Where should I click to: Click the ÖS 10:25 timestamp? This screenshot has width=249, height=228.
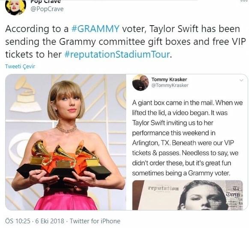[18, 221]
